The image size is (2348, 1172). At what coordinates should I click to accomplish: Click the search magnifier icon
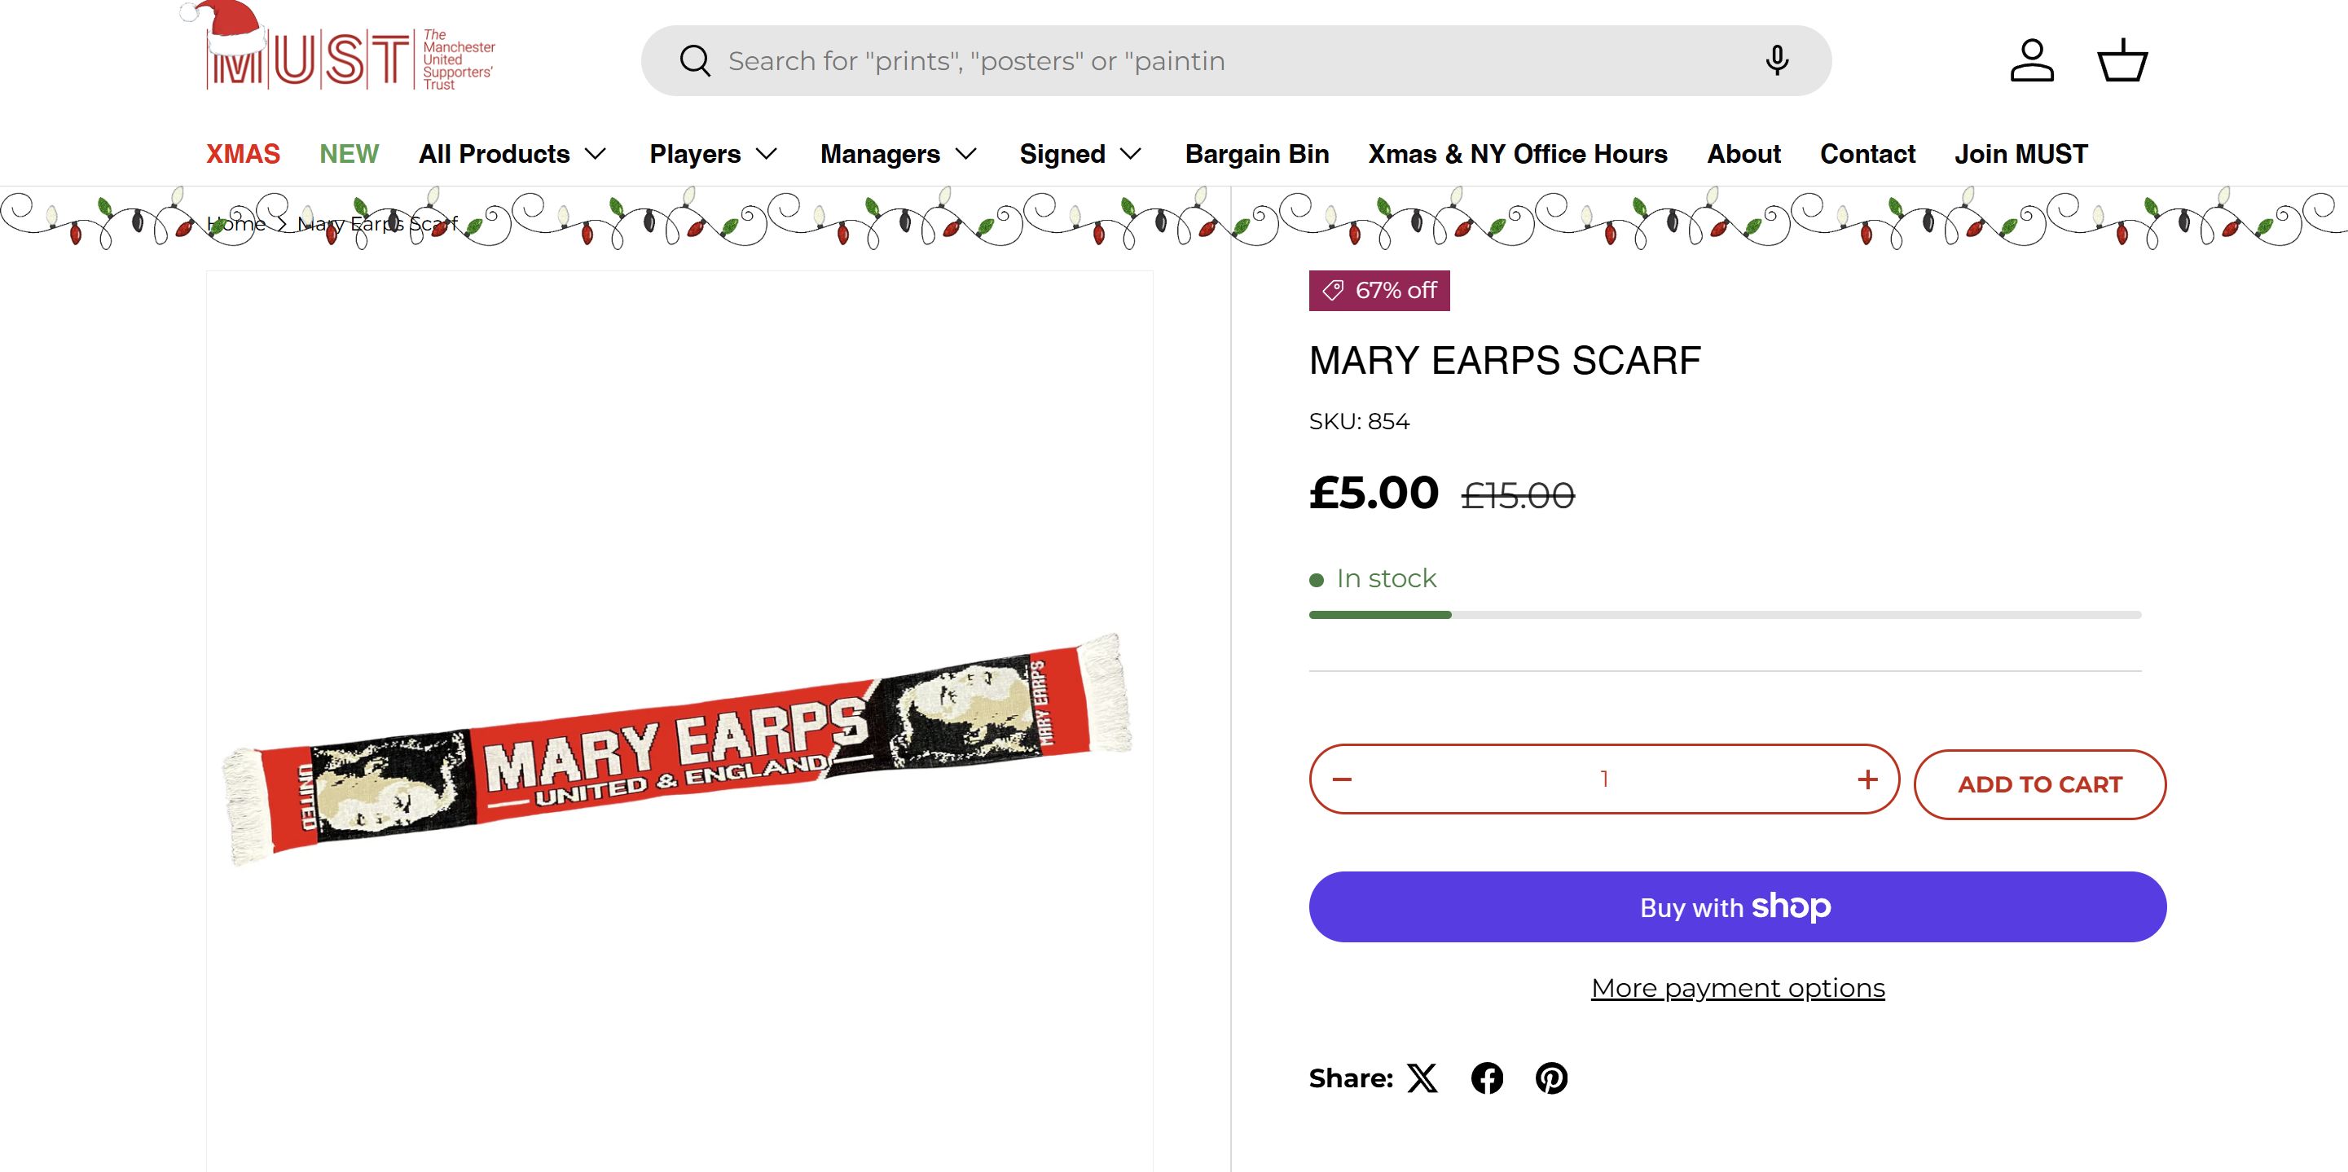[695, 61]
